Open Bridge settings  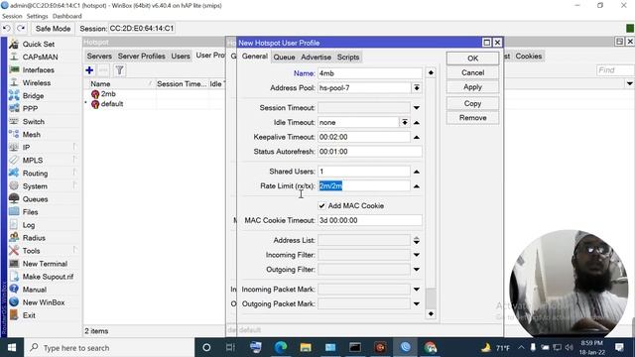pyautogui.click(x=33, y=96)
